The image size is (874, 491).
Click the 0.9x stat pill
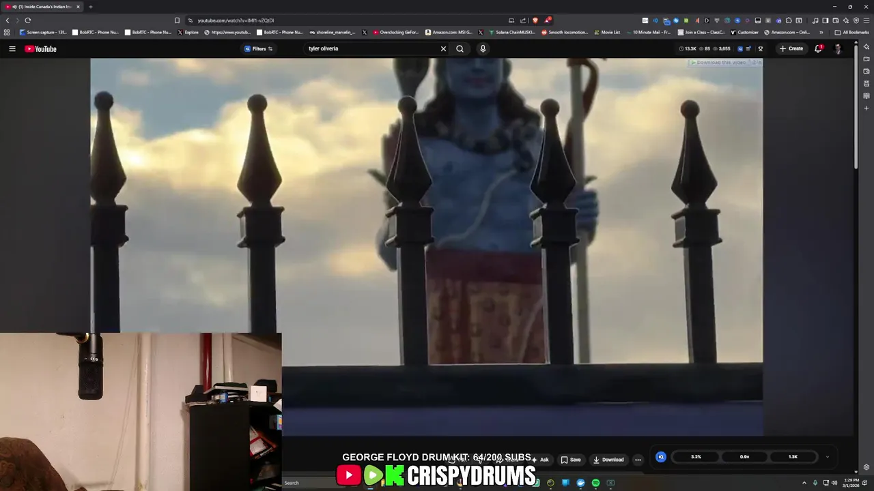(x=744, y=457)
